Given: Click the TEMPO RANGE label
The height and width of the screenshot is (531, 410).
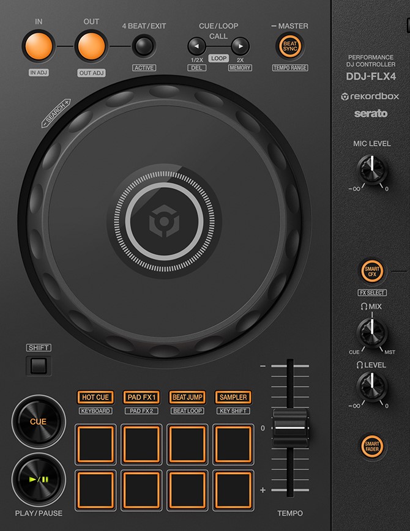Looking at the screenshot, I should point(290,68).
